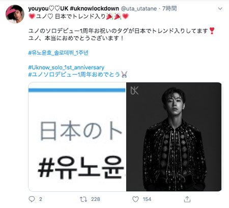Open the share tweet icon
Image resolution: width=229 pixels, height=208 pixels.
[x=187, y=199]
